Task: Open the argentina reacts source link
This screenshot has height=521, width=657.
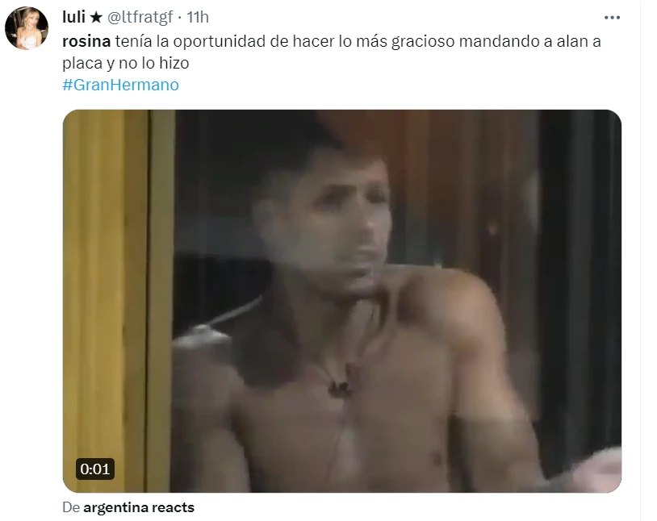Action: click(139, 507)
